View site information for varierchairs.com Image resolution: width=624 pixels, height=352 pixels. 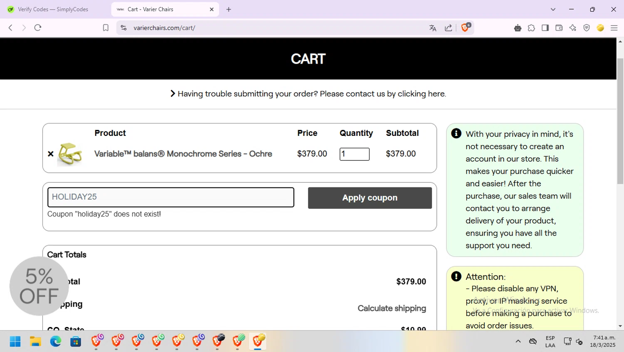124,28
